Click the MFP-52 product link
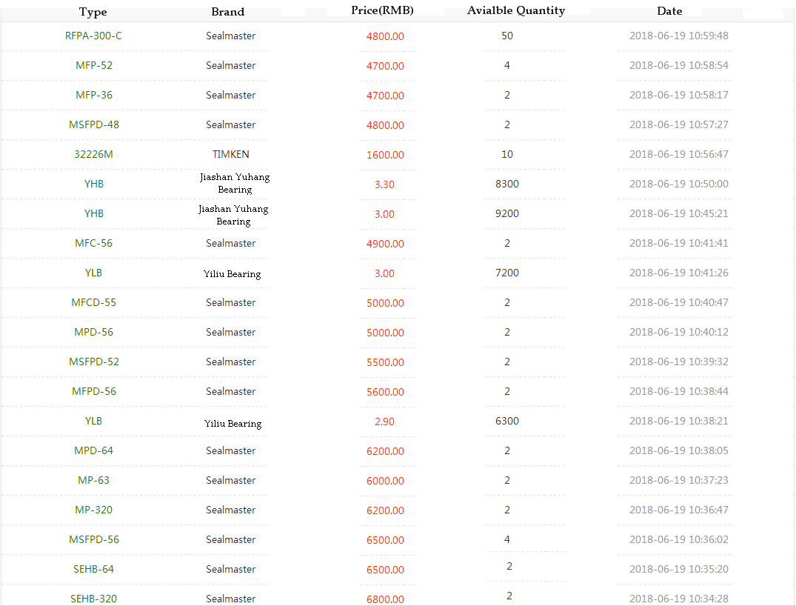The image size is (796, 606). click(94, 65)
